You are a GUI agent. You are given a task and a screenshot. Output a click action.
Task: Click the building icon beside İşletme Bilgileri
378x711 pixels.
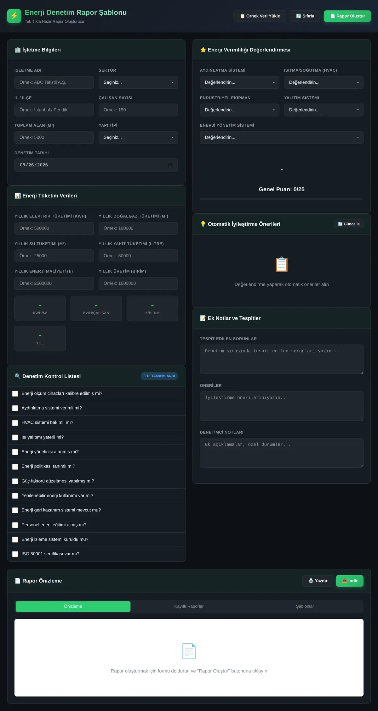coord(18,50)
